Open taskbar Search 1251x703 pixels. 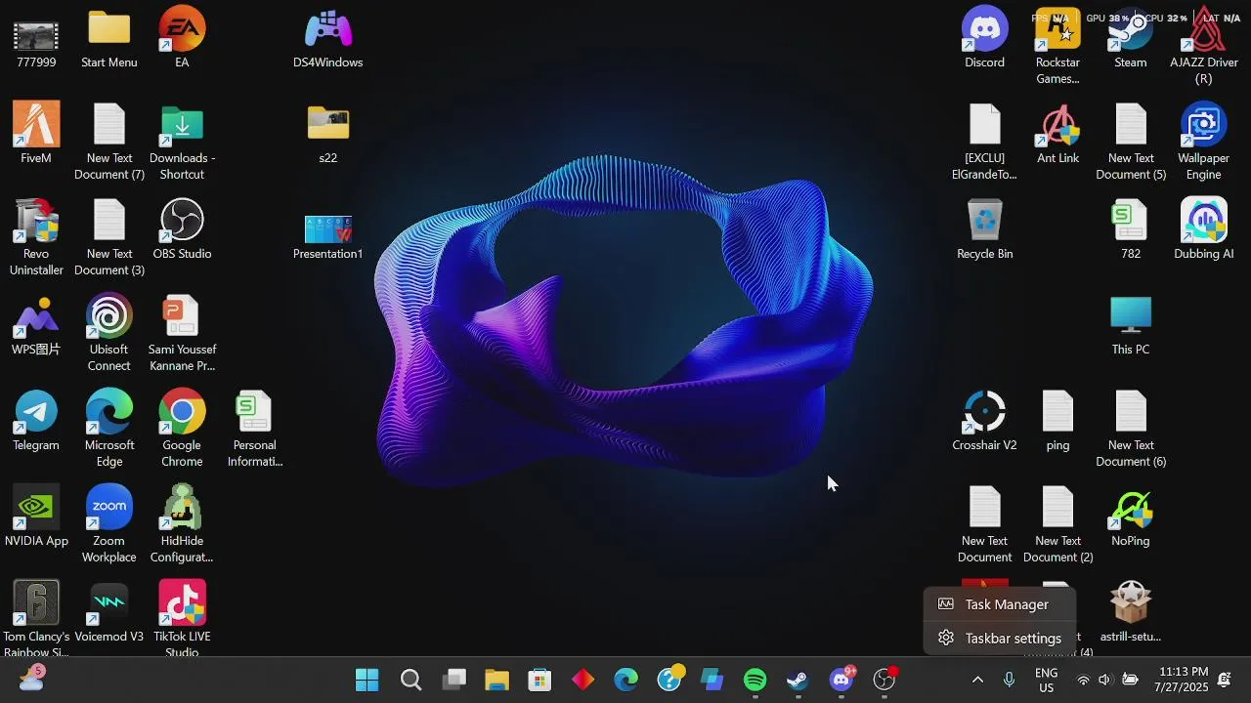(410, 681)
